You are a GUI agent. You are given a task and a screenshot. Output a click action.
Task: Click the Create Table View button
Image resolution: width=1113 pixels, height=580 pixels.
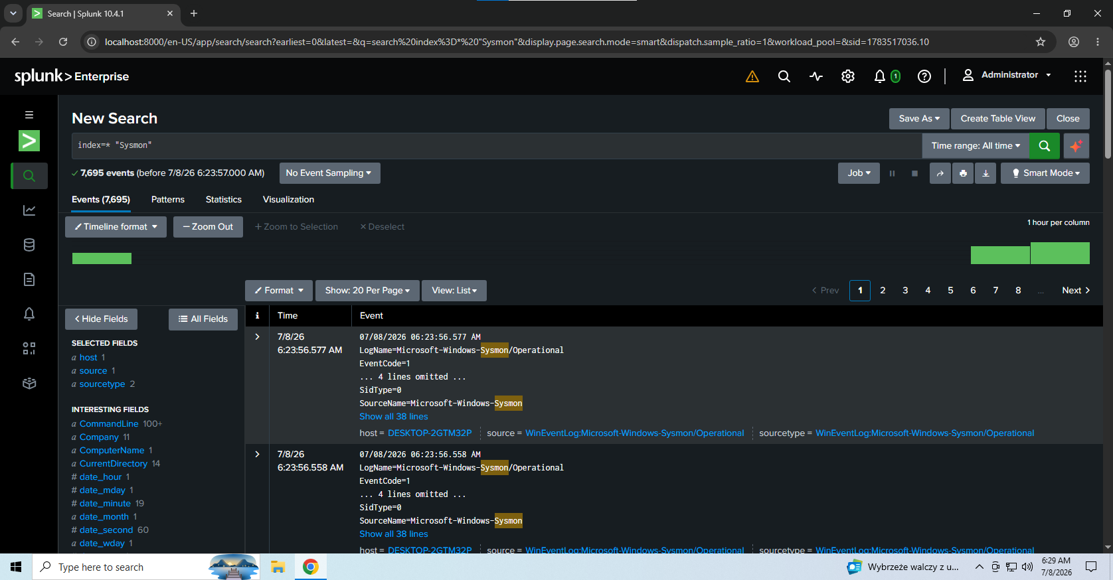tap(997, 119)
